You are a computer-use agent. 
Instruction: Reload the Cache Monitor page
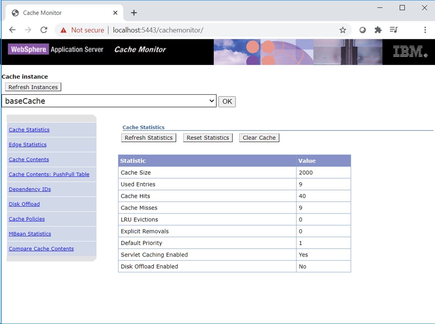click(44, 30)
